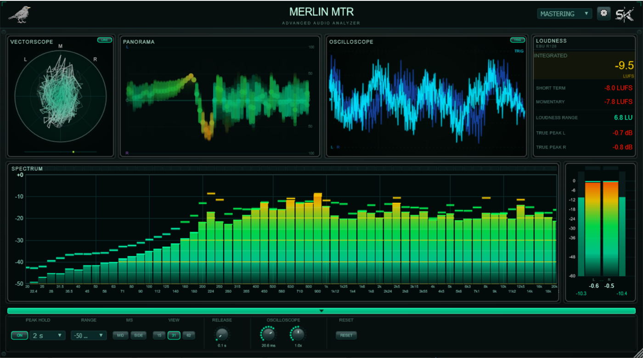Collapse the controls panel via green bar arrow
Screen dimensions: 643x358
coord(321,311)
